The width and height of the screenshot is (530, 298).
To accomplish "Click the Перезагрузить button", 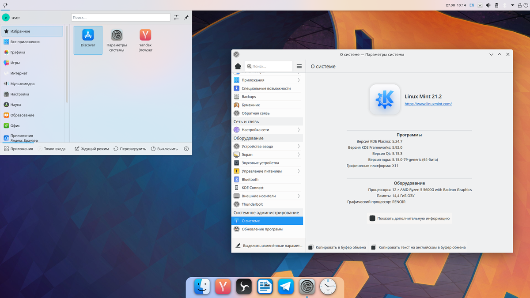I will pos(129,149).
